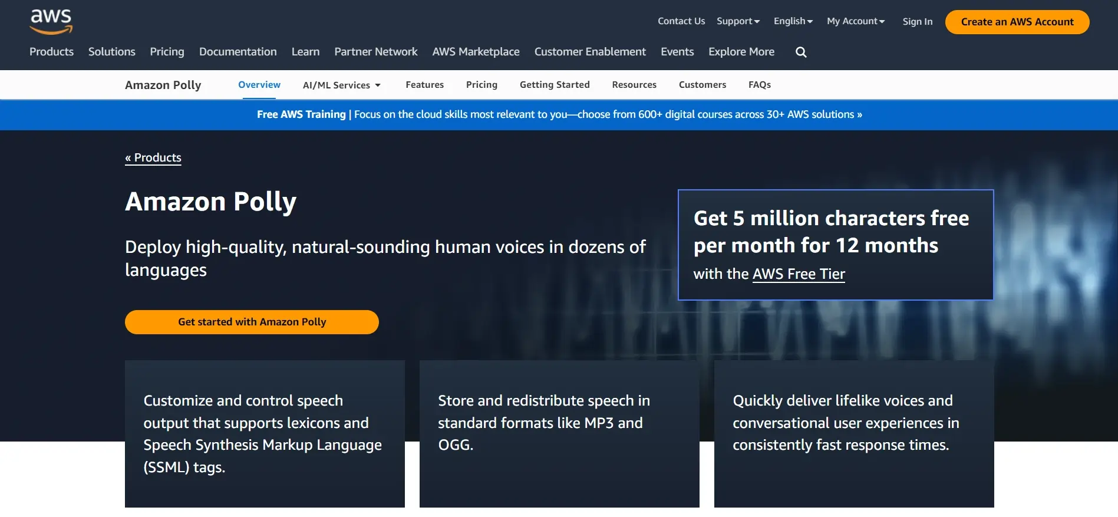1118x517 pixels.
Task: Open the FAQs tab
Action: 760,85
